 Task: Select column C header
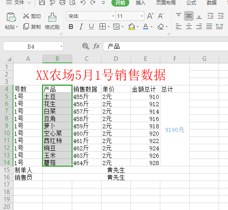point(86,59)
